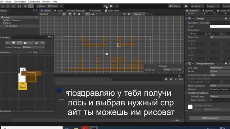Toggle scene lighting lightbulb icon
Viewport: 230px width, 129px height.
[70, 14]
